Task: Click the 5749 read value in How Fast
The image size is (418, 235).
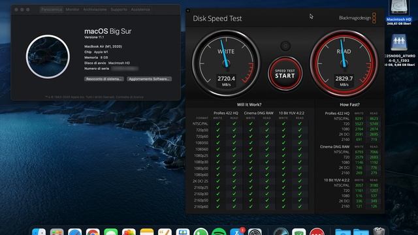Action: [x=374, y=124]
